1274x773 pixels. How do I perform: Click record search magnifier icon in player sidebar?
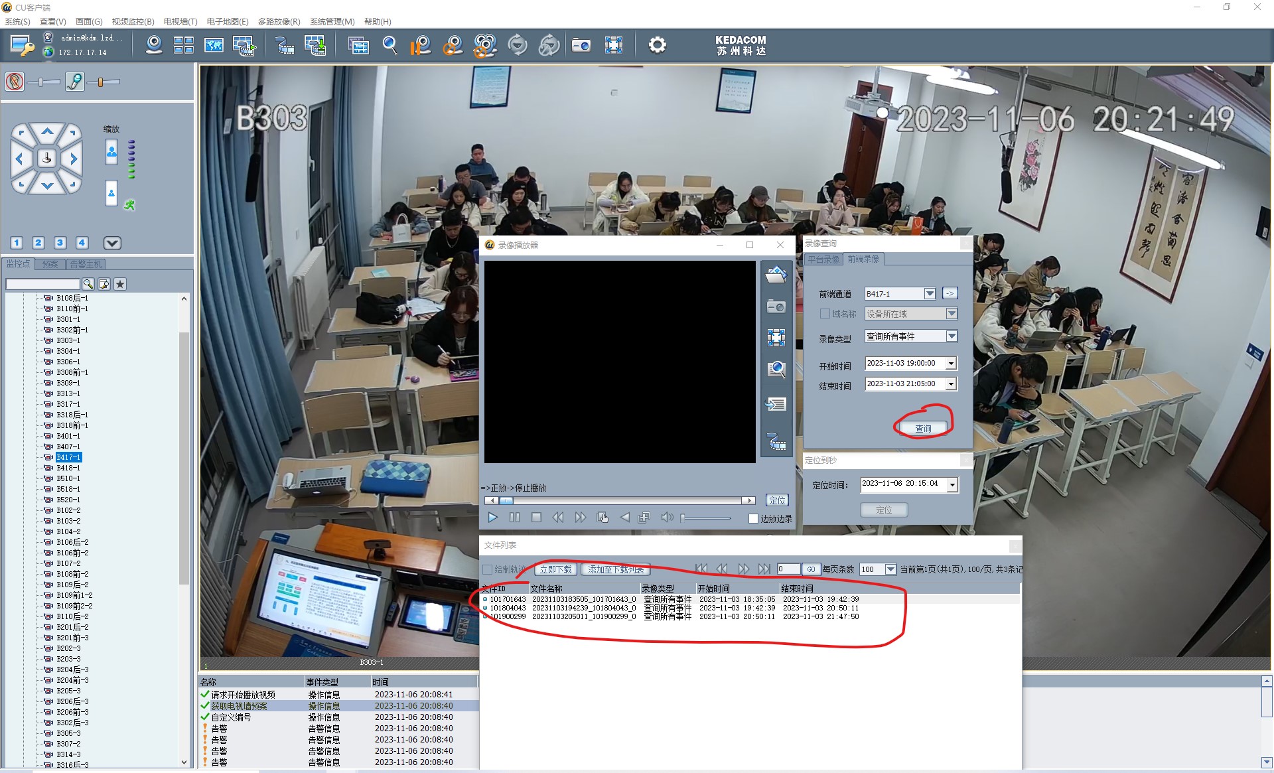pyautogui.click(x=776, y=370)
